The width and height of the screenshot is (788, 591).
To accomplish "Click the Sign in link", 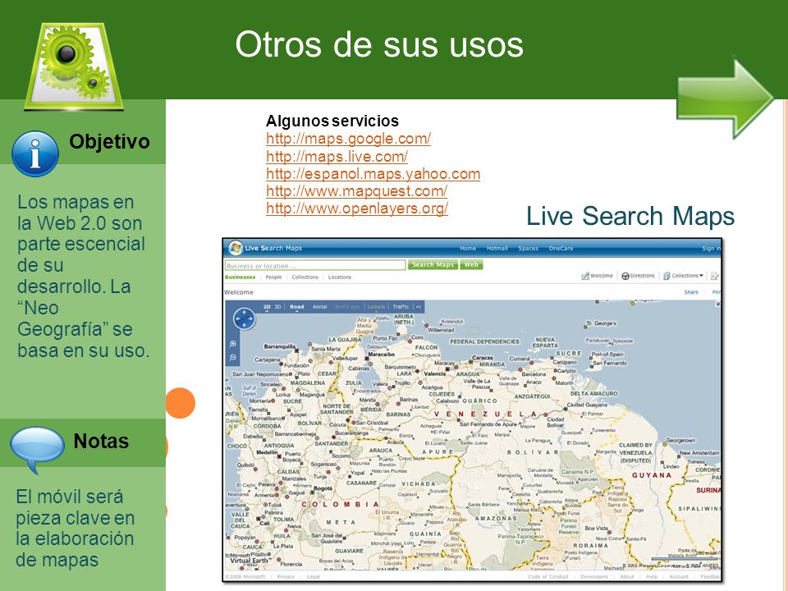I will click(711, 248).
